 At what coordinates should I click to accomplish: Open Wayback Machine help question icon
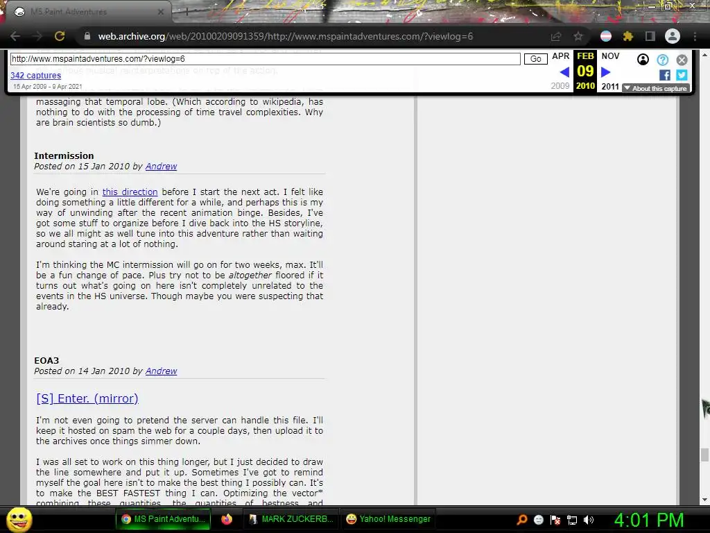coord(662,60)
